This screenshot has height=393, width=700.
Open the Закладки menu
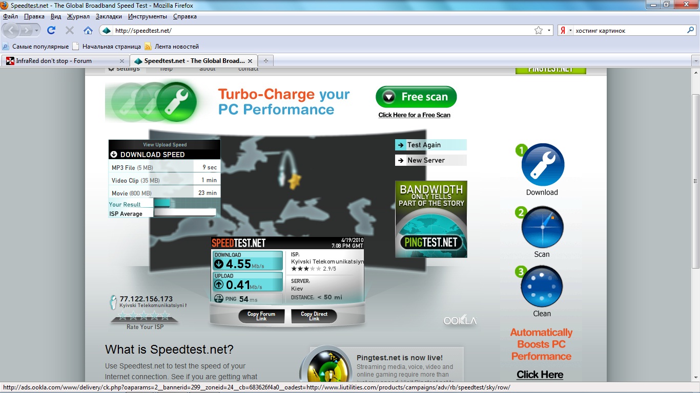coord(109,16)
